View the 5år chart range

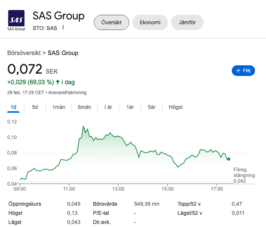coord(152,107)
